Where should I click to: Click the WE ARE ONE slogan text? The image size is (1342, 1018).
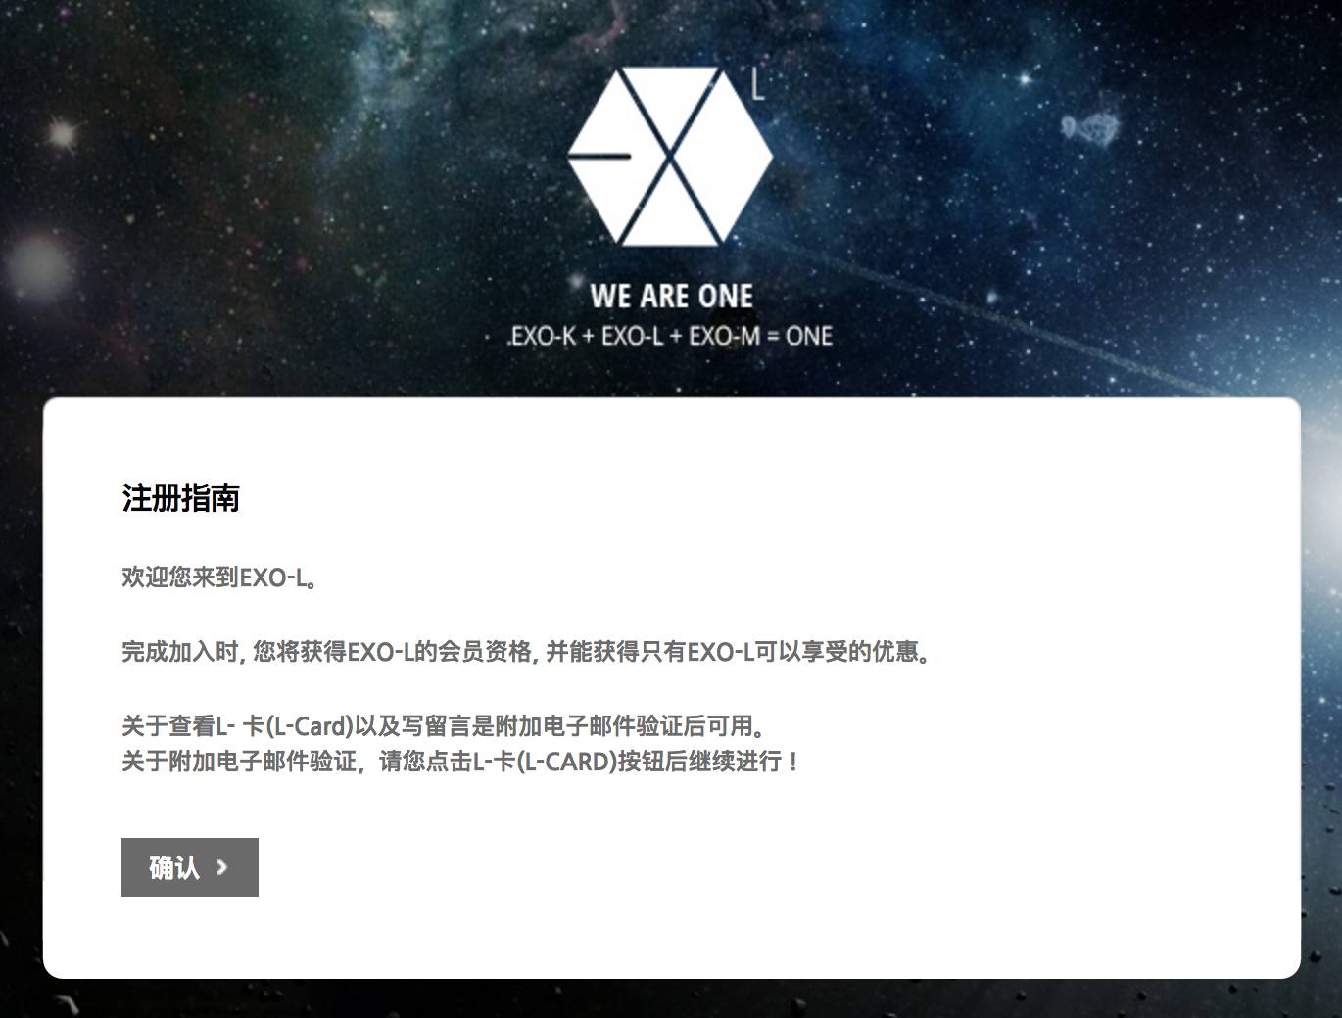[672, 296]
